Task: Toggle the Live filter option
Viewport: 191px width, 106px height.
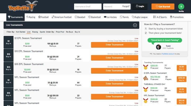Action: point(29,32)
